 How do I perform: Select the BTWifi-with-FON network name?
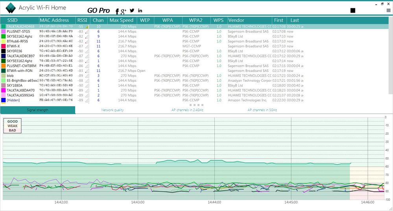pos(20,71)
